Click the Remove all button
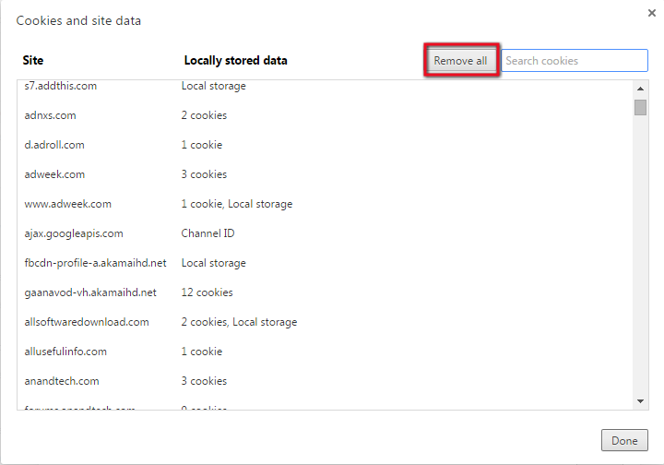Viewport: 664px width, 465px height. pos(460,61)
